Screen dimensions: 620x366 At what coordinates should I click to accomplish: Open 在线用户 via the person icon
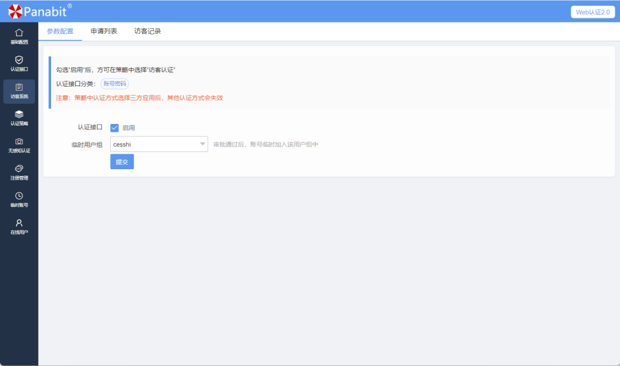(19, 224)
